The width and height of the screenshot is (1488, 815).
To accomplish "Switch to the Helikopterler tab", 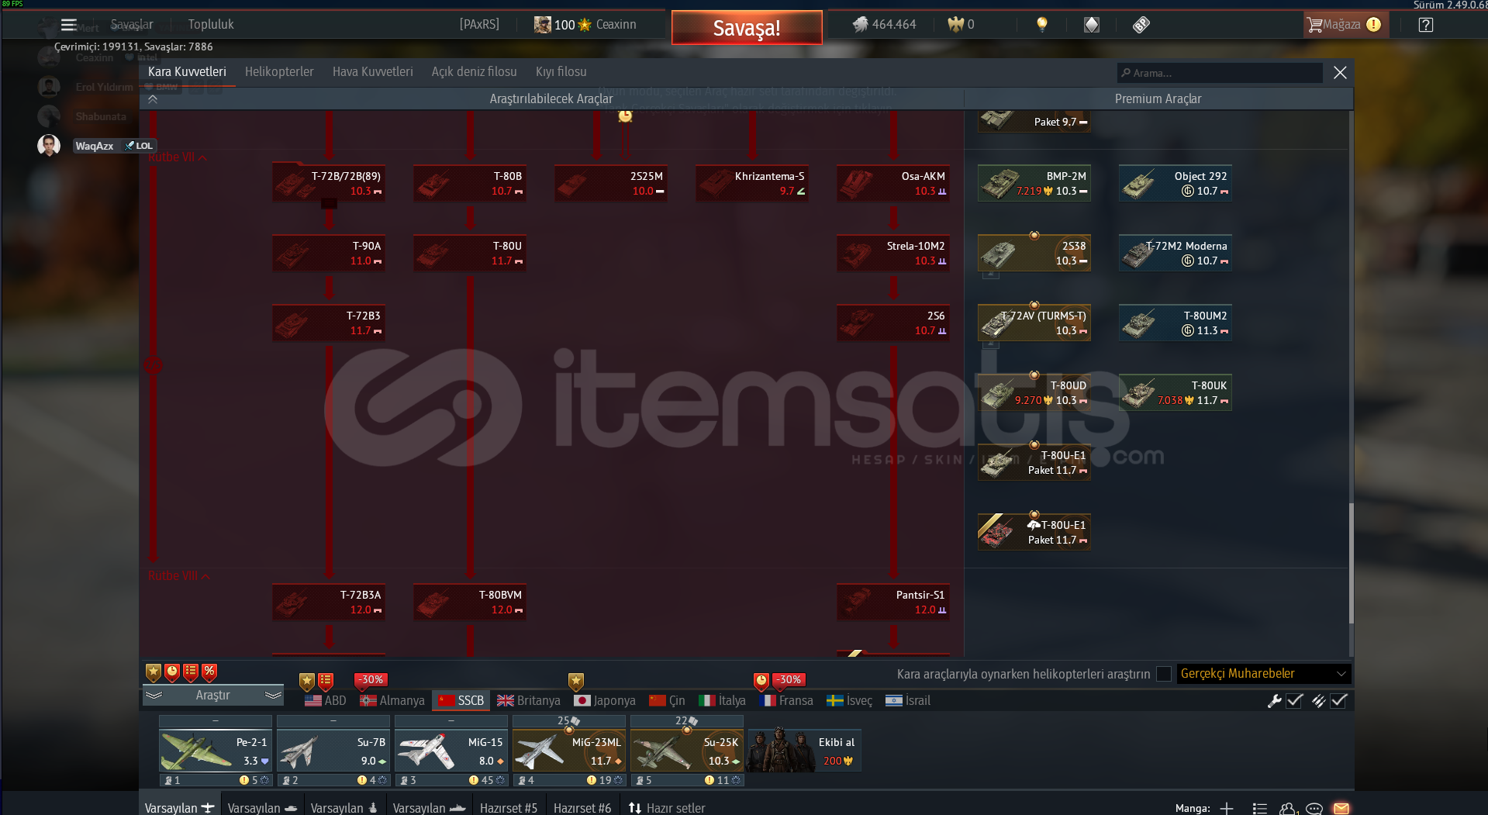I will (279, 71).
